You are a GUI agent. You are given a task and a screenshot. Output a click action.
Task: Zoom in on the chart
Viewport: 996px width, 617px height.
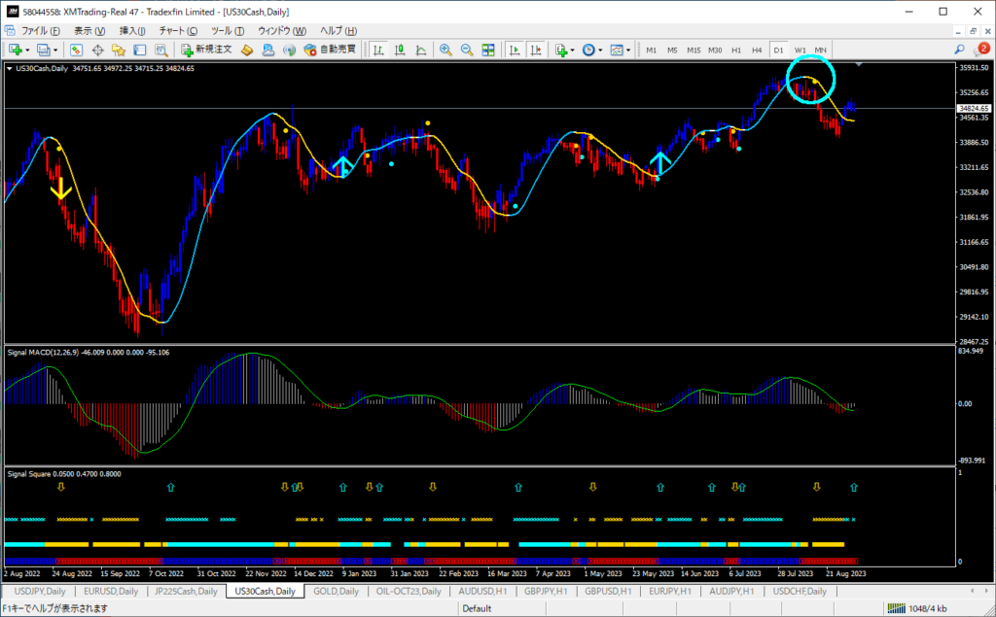[x=445, y=51]
